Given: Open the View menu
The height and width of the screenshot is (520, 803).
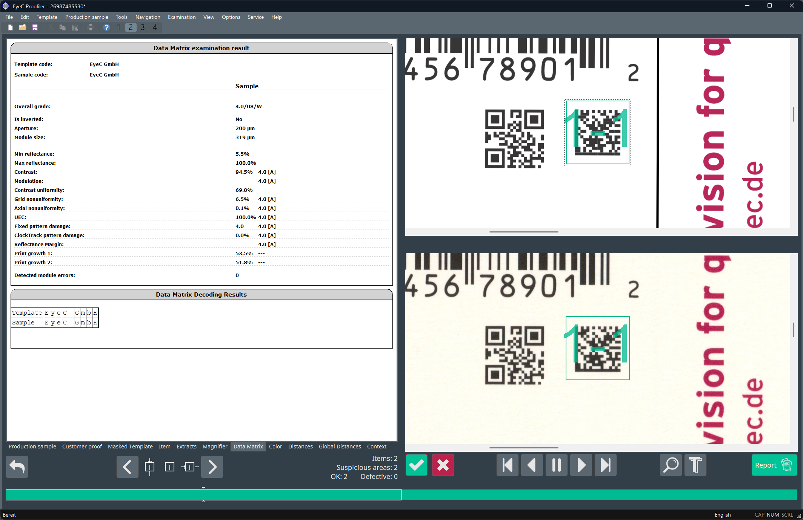Looking at the screenshot, I should [x=209, y=17].
